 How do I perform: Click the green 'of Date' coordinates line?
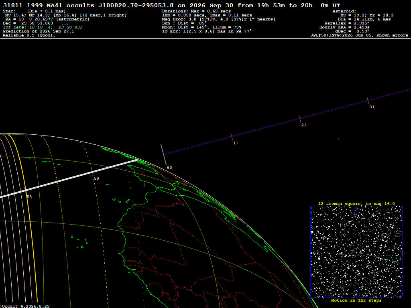(43, 27)
